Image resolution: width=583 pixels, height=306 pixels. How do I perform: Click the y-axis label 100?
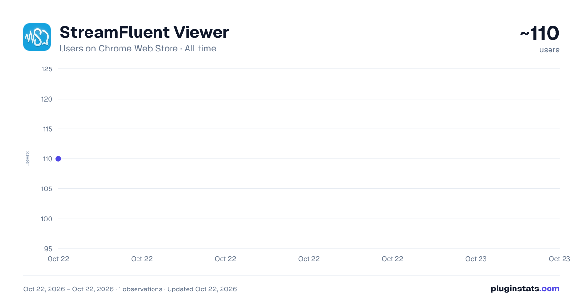click(47, 219)
